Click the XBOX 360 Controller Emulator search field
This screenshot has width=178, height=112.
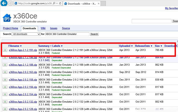tap(67, 34)
